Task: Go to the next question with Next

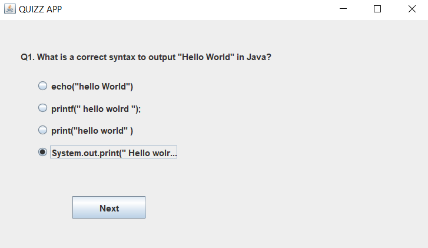Action: [109, 207]
